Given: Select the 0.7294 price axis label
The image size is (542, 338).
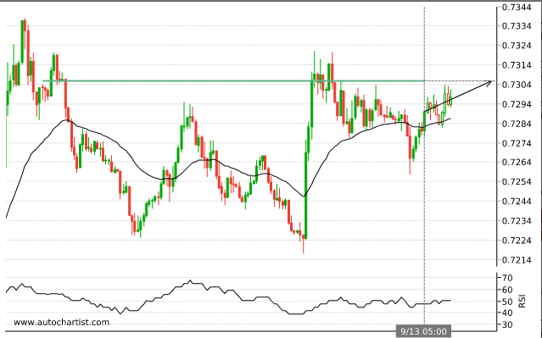Looking at the screenshot, I should coord(517,104).
